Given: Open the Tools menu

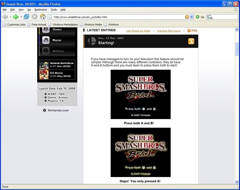Looking at the screenshot, I should (53, 10).
